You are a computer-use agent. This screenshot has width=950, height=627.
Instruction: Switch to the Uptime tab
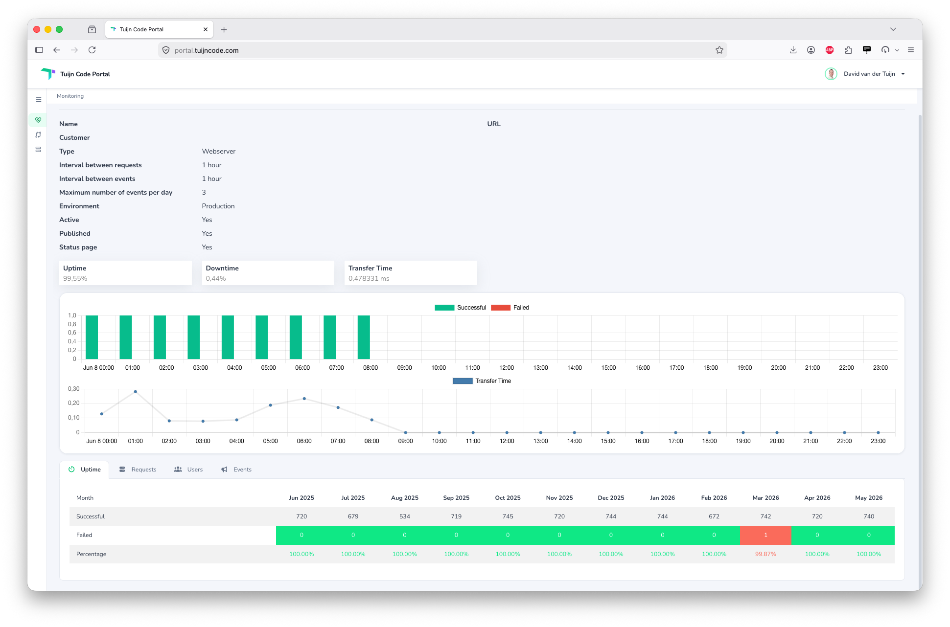tap(84, 470)
